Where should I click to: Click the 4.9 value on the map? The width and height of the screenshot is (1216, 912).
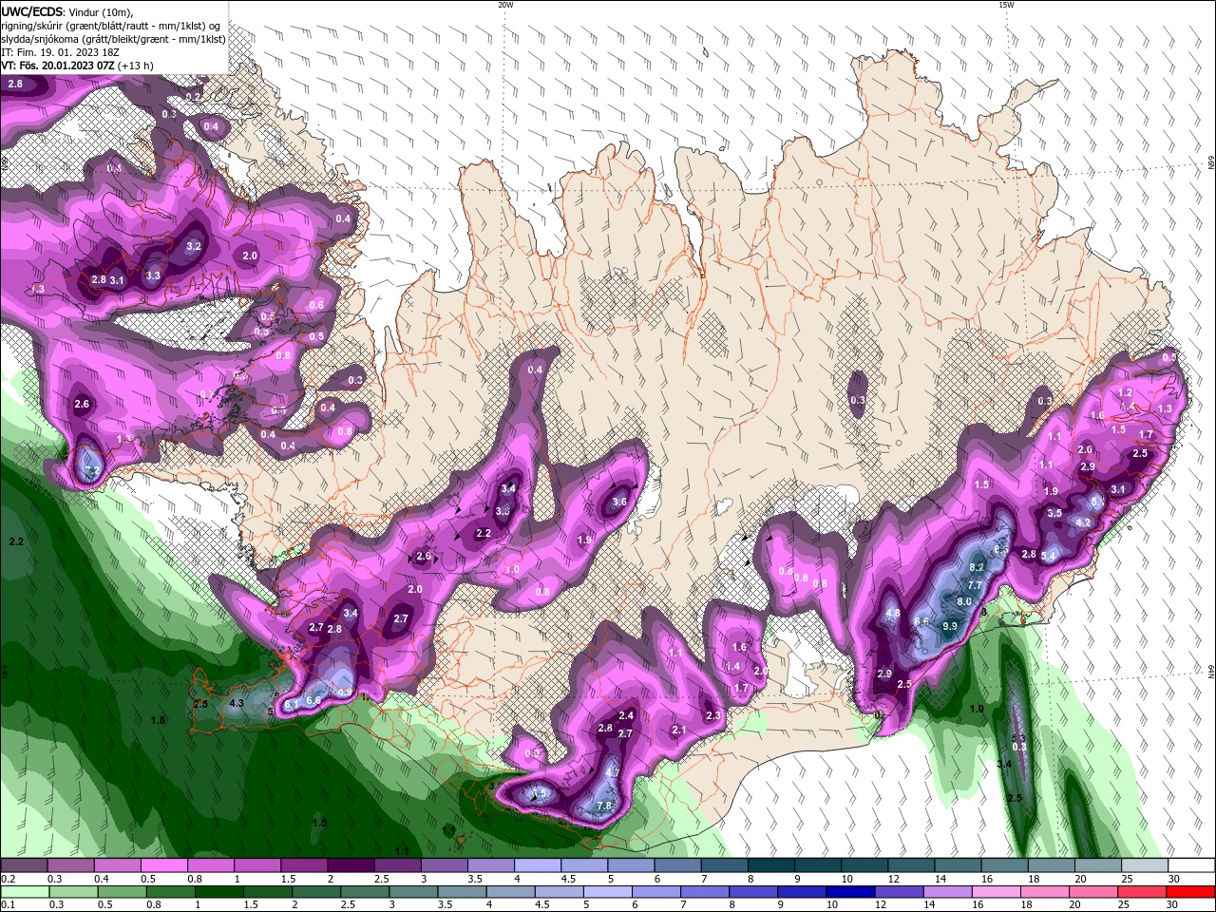tap(344, 692)
